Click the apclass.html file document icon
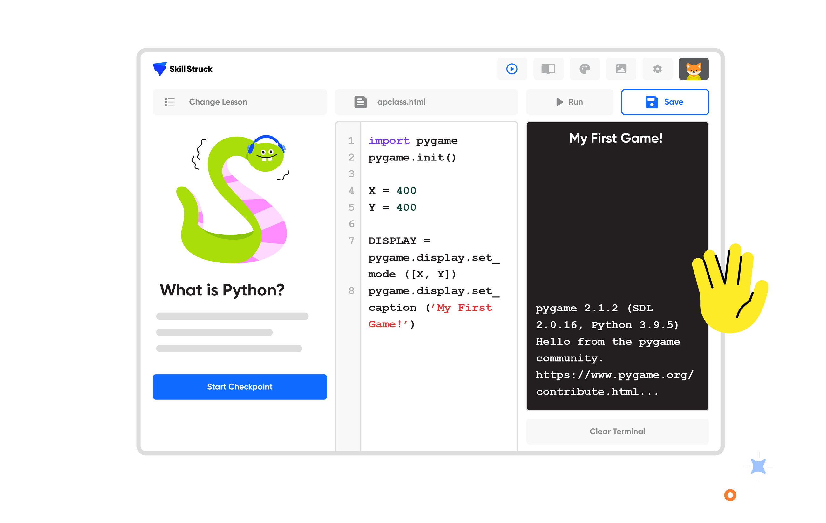This screenshot has width=826, height=523. click(360, 102)
